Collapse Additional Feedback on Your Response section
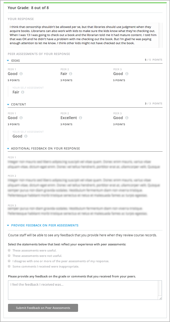The height and width of the screenshot is (322, 170). pyautogui.click(x=8, y=149)
